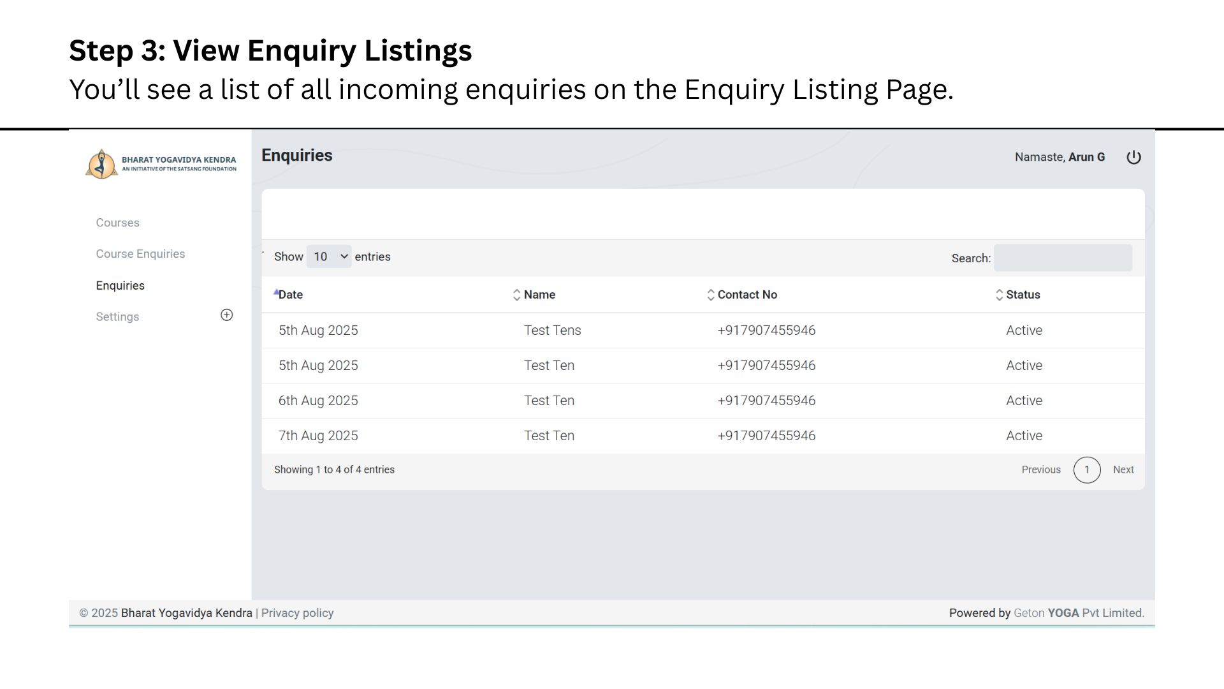Expand Settings with the plus icon
The height and width of the screenshot is (689, 1224).
[226, 315]
